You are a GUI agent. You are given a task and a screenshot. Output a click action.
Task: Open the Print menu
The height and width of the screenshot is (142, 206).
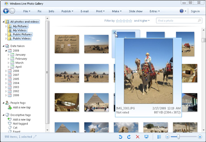[x=100, y=11]
